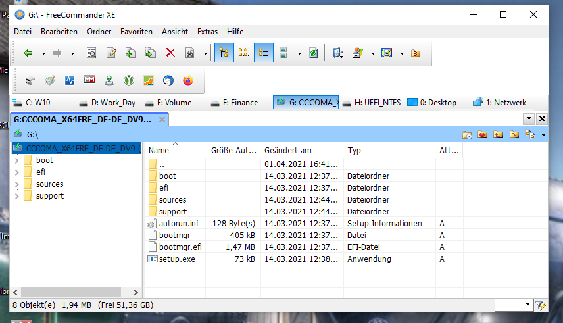Launch the paint palette application icon

(50, 80)
